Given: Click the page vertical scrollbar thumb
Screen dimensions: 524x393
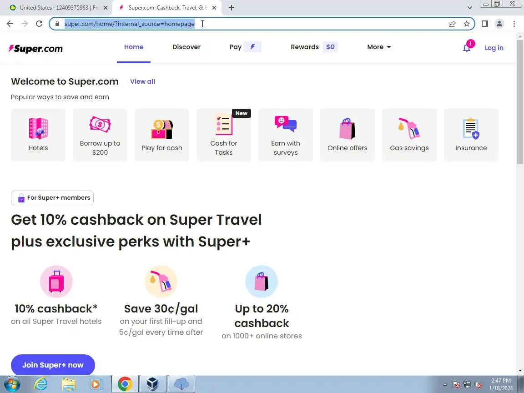Looking at the screenshot, I should click(x=520, y=102).
